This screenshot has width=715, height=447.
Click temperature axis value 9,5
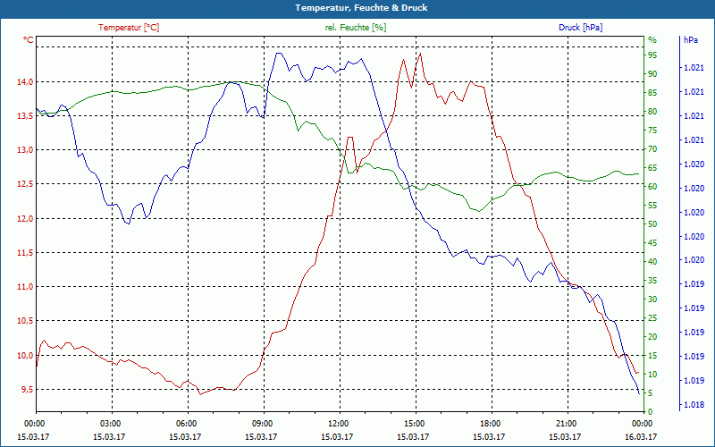(27, 390)
